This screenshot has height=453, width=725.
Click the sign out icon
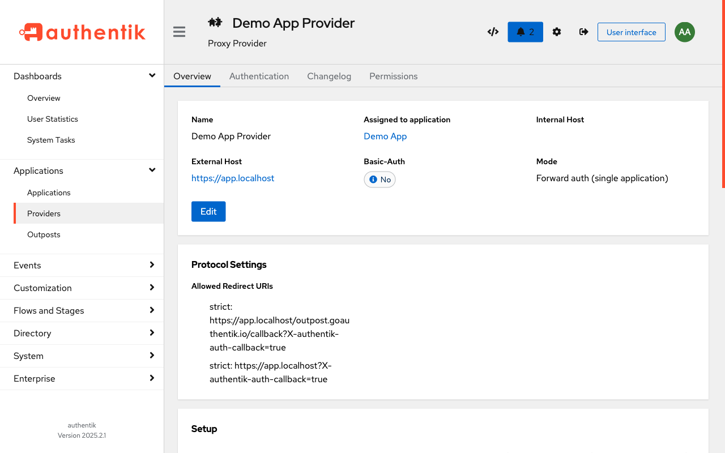tap(583, 32)
